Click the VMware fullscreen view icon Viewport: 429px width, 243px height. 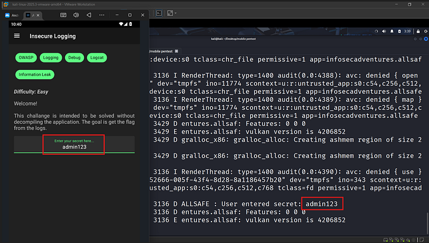[170, 13]
